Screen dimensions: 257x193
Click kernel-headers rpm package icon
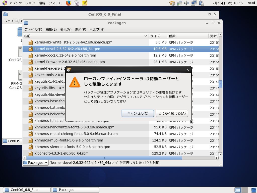[x=30, y=69]
